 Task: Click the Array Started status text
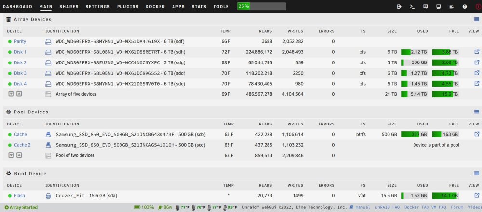click(21, 207)
